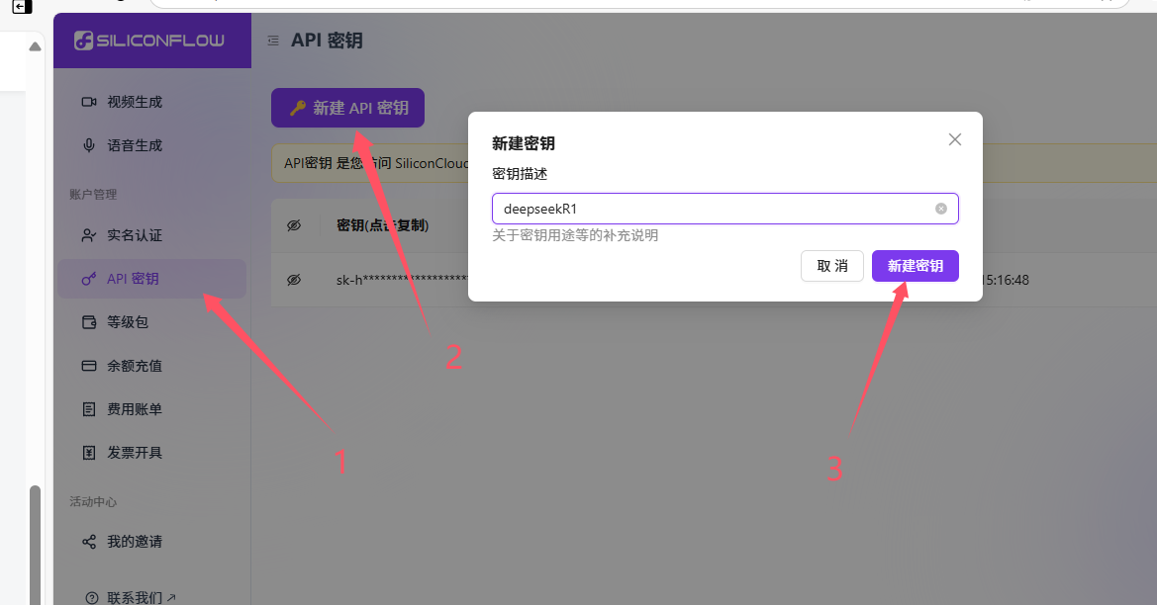Toggle visibility eye for the sk-h key row
Image resolution: width=1157 pixels, height=605 pixels.
(294, 280)
